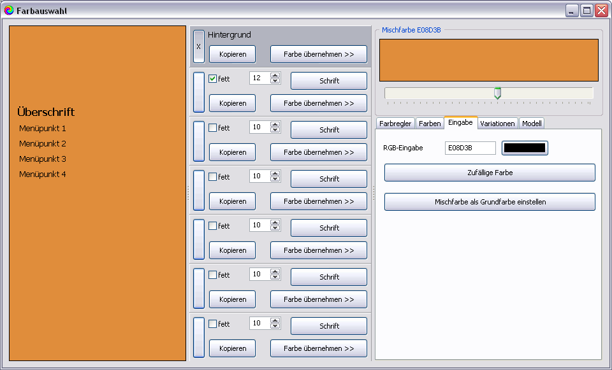This screenshot has height=370, width=612.
Task: Switch to the Farbregler tab
Action: 395,124
